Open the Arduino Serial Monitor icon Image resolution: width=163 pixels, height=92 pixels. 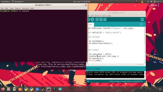pyautogui.click(x=142, y=19)
